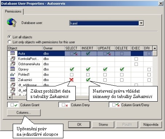Toggle DRI permission for Zakaznici
165x139 pixels.
click(x=149, y=80)
